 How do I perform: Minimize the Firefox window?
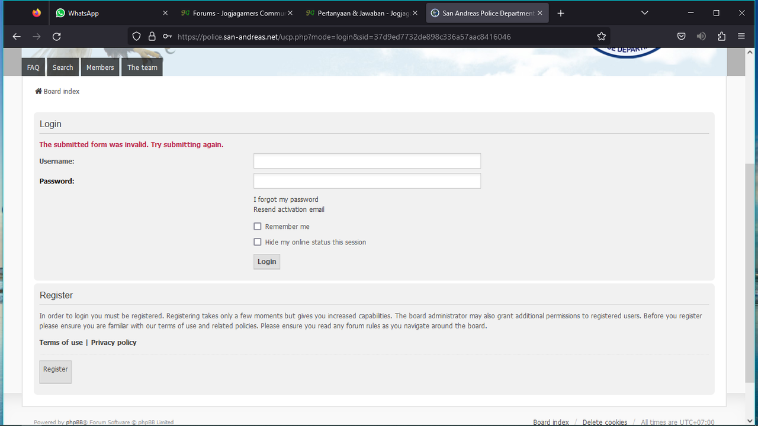pos(690,13)
